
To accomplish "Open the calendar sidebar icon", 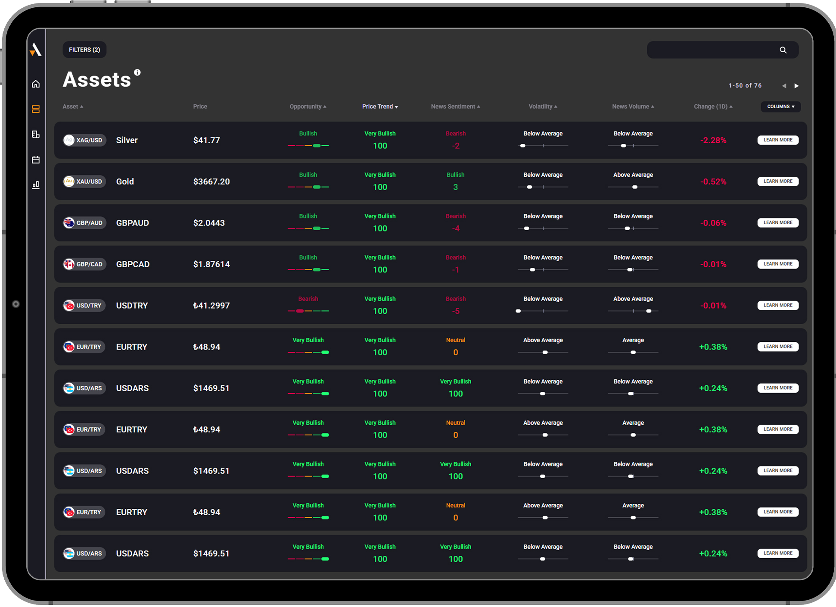I will coord(36,160).
